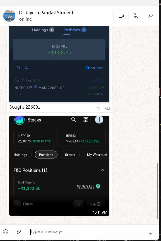This screenshot has height=241, width=161.
Task: Select the Orders pill tab
Action: [70, 155]
